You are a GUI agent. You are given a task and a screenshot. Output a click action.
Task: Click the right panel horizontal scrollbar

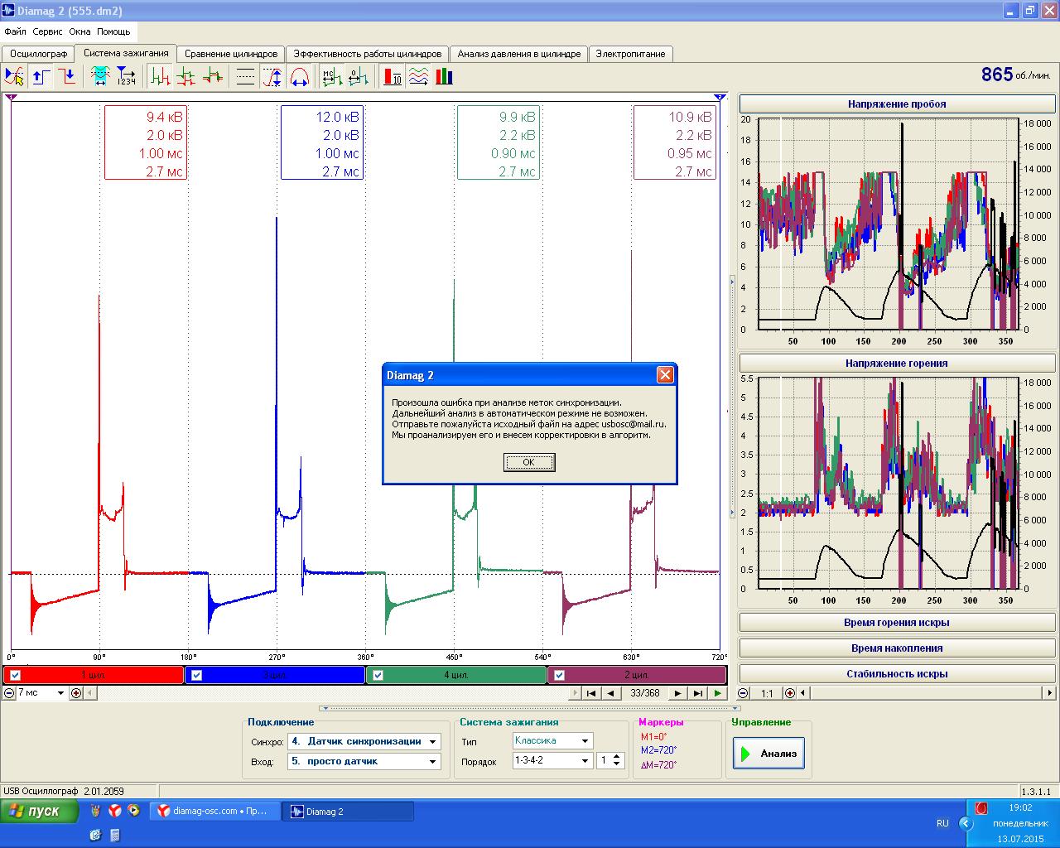[927, 693]
